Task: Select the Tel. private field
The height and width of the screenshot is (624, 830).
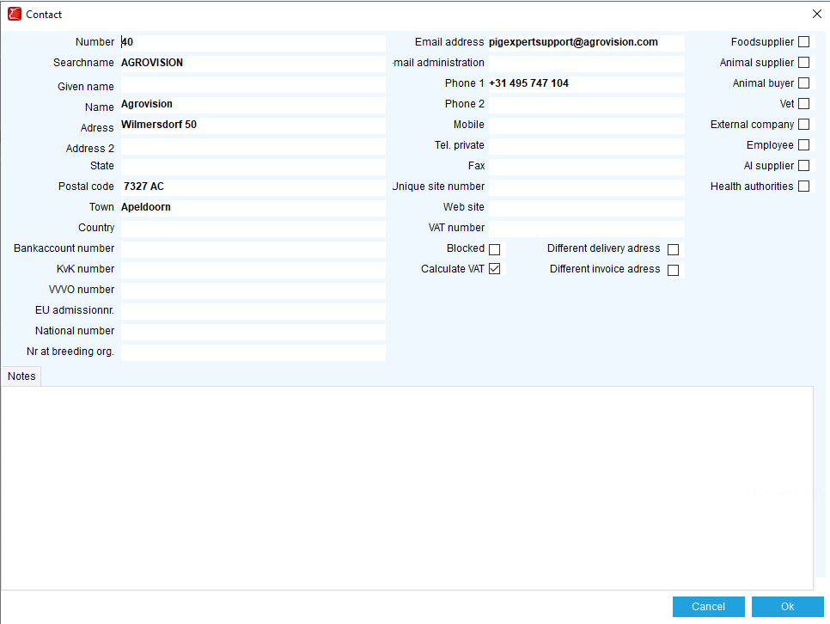Action: 587,146
